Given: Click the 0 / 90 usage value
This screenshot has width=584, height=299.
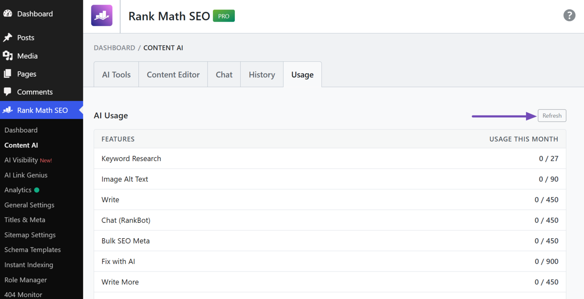Looking at the screenshot, I should tap(549, 179).
